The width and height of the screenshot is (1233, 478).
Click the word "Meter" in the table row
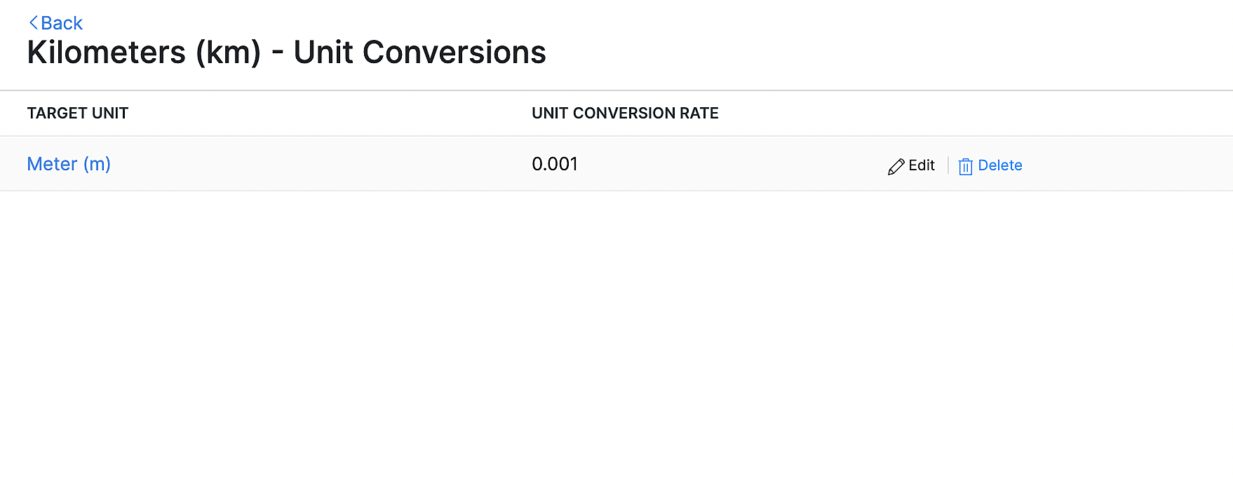(52, 164)
